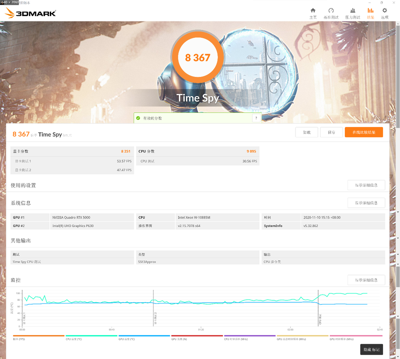Open 基准测试 benchmark gauge icon

tap(331, 13)
